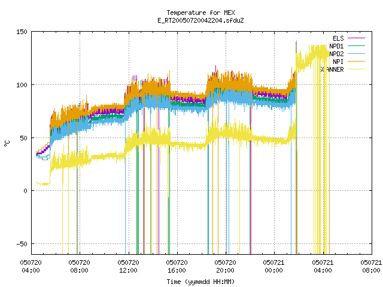
Task: Click the blue NPD2 legend line sample
Action: click(356, 53)
